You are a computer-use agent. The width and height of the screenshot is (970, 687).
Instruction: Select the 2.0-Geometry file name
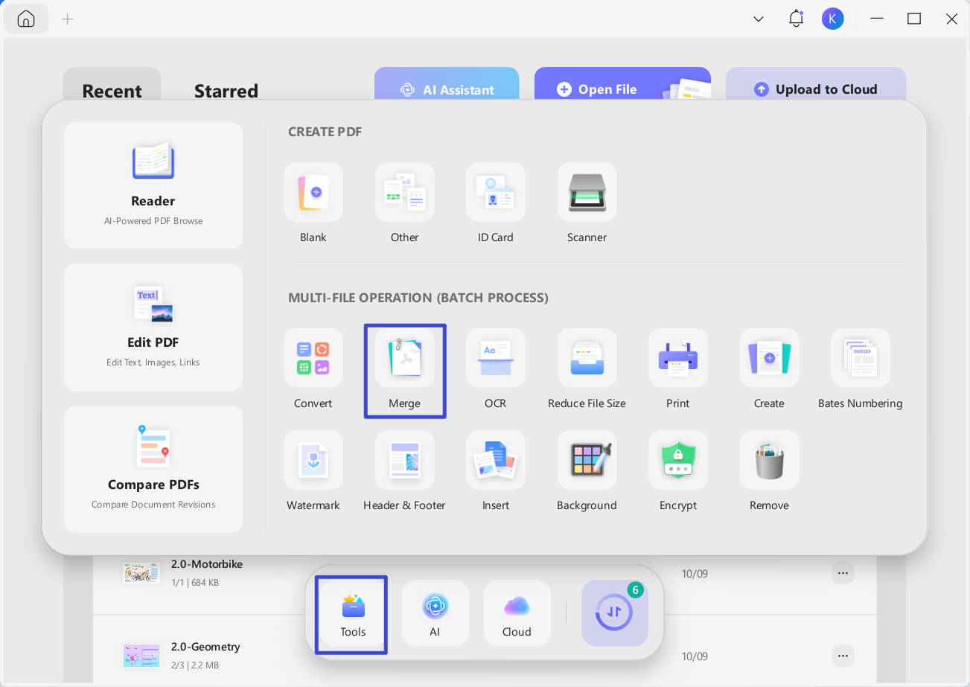pos(205,646)
